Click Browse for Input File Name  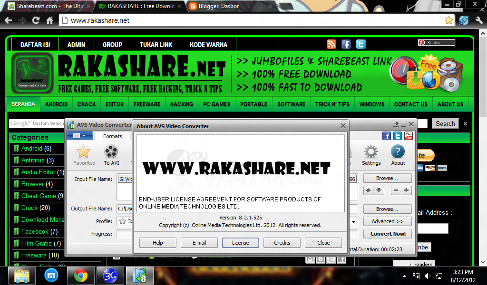pyautogui.click(x=388, y=178)
